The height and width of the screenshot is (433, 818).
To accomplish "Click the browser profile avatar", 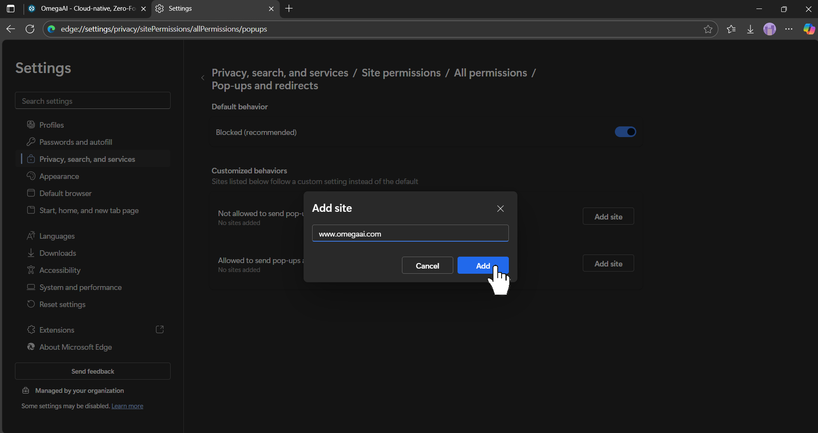I will tap(769, 29).
